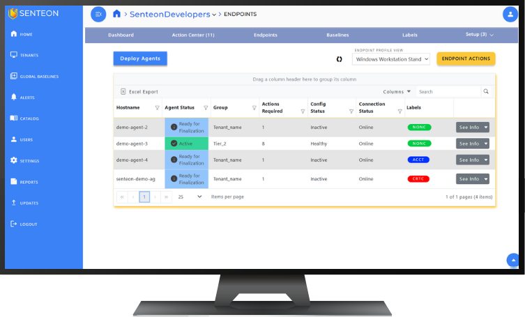
Task: Expand Setup (3) menu
Action: coord(480,35)
